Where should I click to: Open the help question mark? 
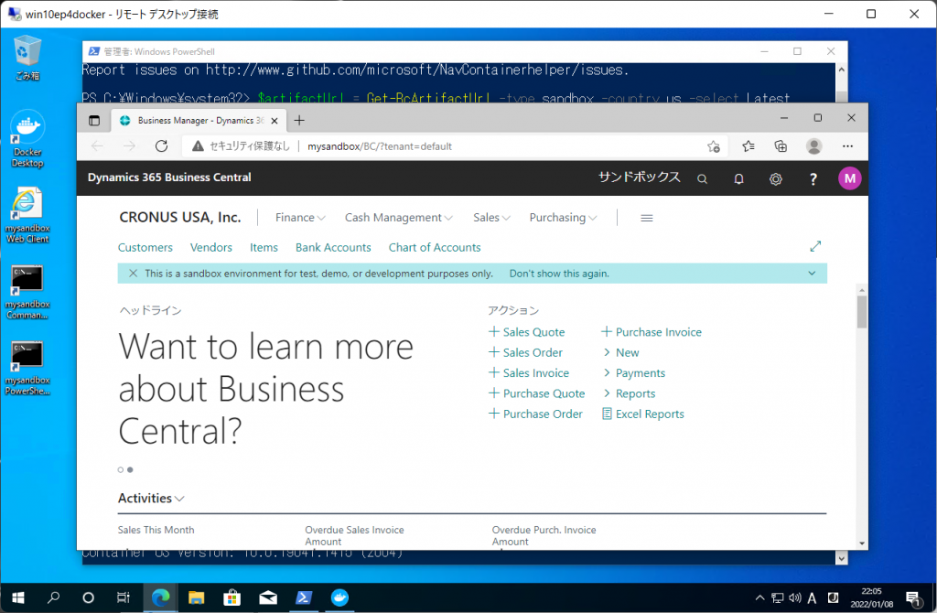point(813,178)
